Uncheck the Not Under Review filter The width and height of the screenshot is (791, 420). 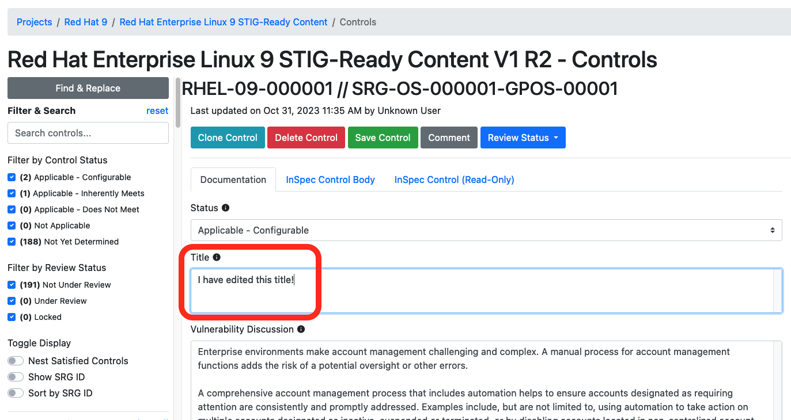tap(12, 285)
